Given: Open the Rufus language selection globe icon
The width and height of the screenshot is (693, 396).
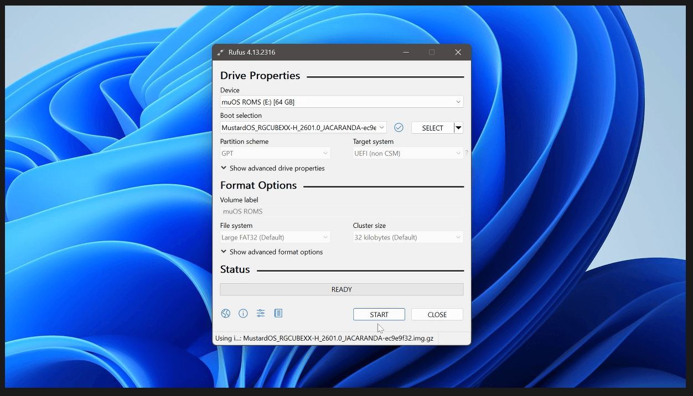Looking at the screenshot, I should click(x=225, y=314).
